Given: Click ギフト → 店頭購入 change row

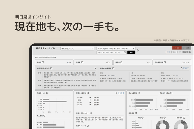Looking at the screenshot, I should (x=88, y=105).
